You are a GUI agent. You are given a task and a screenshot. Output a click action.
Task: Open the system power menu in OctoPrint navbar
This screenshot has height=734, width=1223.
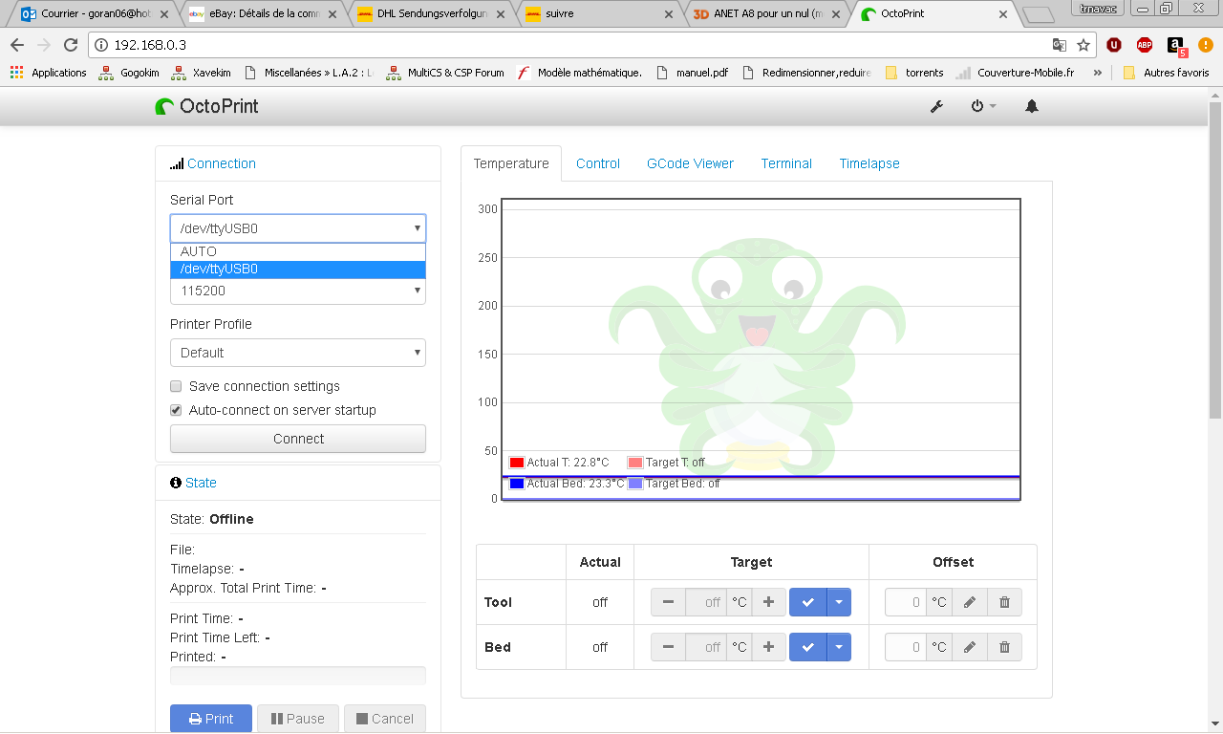pos(983,106)
